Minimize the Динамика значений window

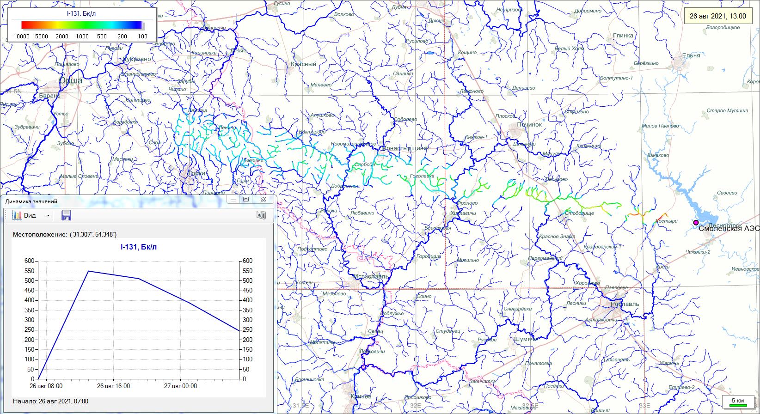233,200
